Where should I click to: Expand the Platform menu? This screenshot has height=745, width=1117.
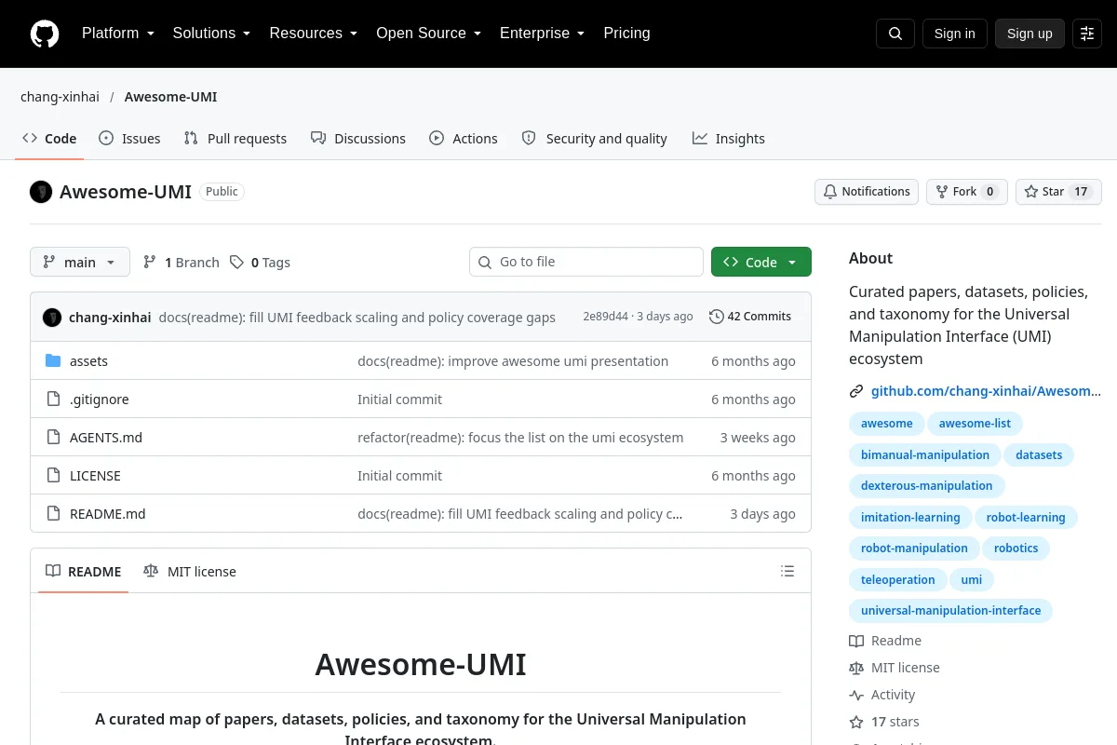pos(118,34)
